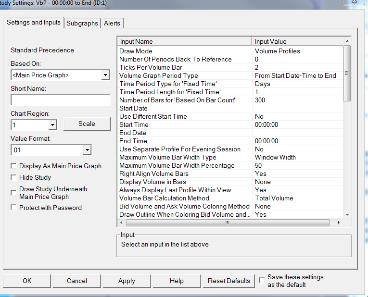This screenshot has width=368, height=297.
Task: Enable Protect with Password checkbox
Action: tap(13, 208)
